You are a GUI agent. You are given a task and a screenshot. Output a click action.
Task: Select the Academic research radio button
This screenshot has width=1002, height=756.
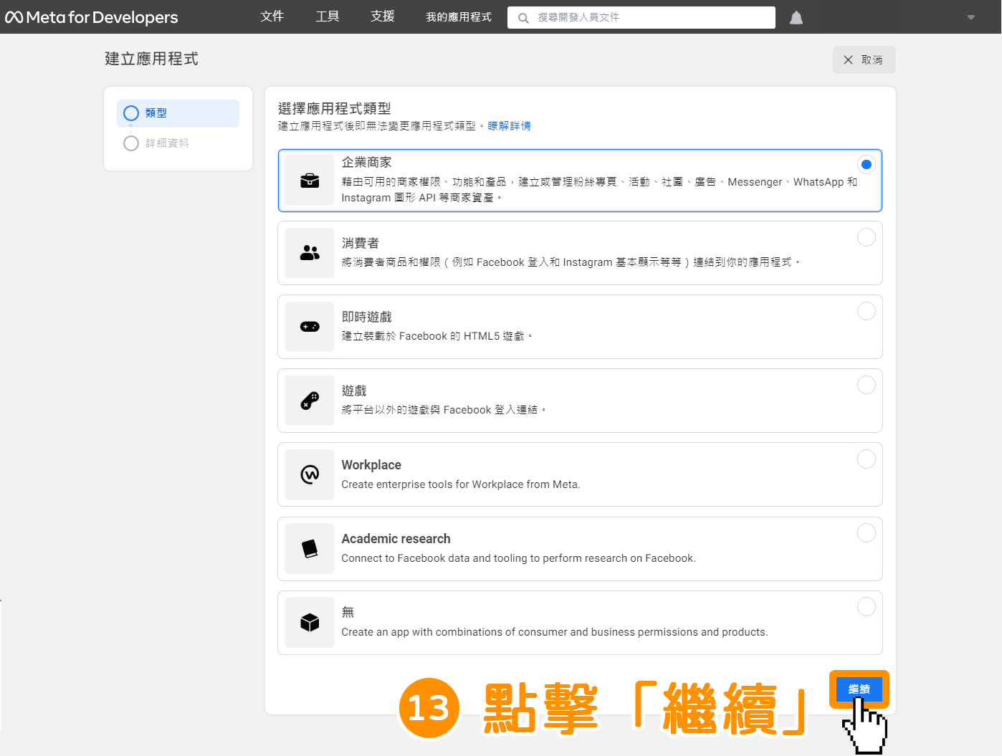pos(867,532)
